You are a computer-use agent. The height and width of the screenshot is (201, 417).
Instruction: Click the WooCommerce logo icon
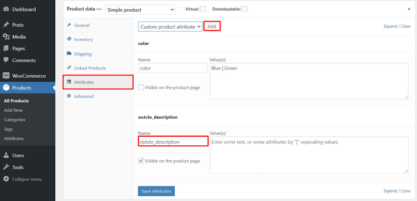point(6,76)
